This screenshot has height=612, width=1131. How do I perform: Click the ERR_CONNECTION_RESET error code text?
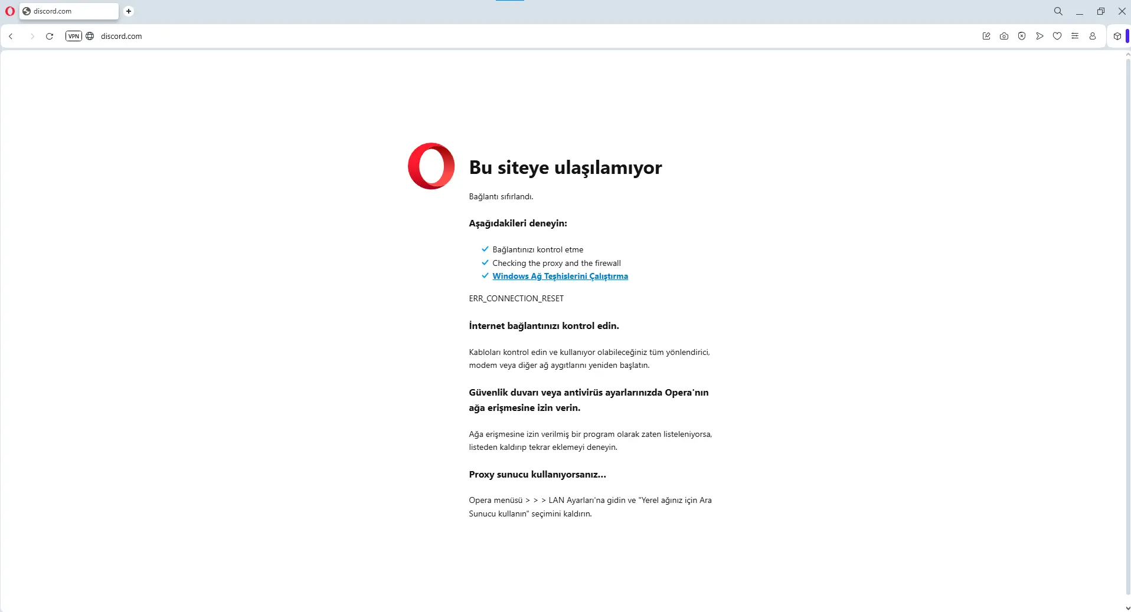point(516,298)
